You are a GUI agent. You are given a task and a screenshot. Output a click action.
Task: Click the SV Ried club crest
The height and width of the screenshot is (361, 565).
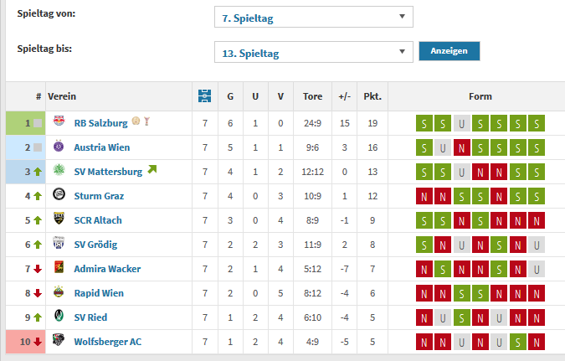[x=59, y=316]
